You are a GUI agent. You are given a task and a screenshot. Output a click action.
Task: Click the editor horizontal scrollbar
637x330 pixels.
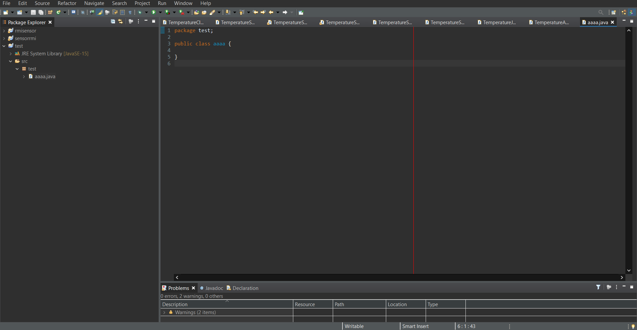(399, 277)
